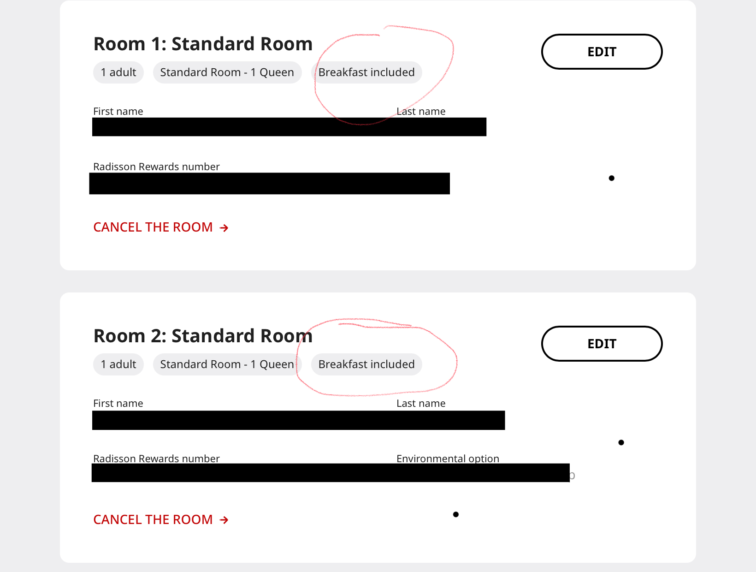
Task: Click the Environmental option label in Room 2
Action: point(448,459)
